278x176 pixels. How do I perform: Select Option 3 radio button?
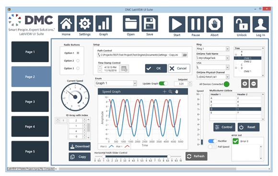coord(78,68)
